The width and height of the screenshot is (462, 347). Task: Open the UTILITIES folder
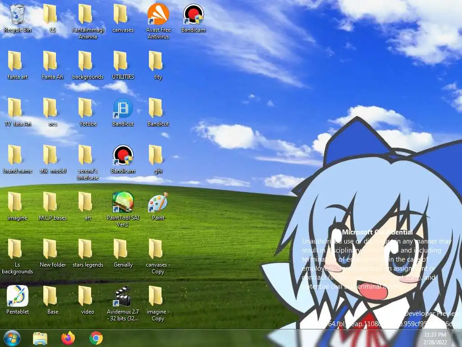click(123, 65)
